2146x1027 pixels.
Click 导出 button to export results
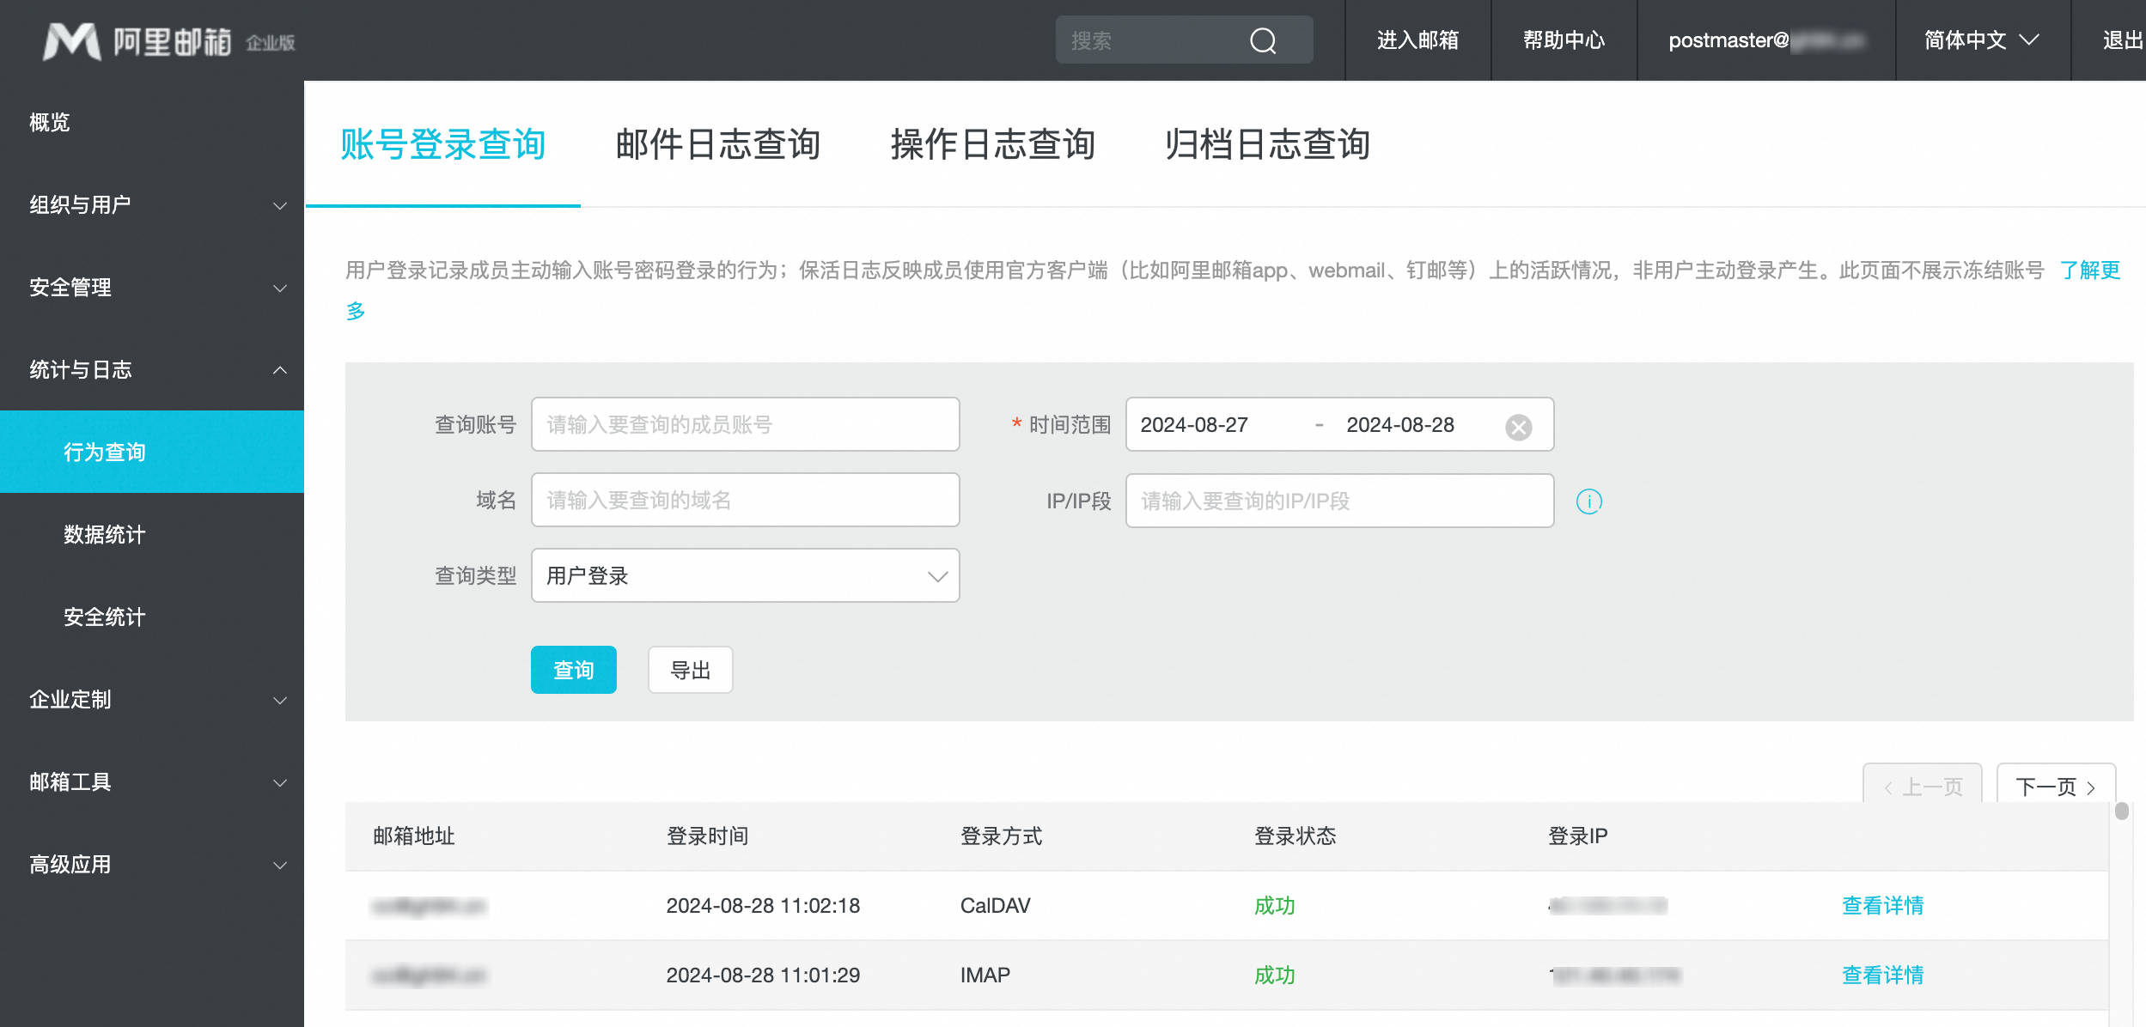[x=690, y=669]
